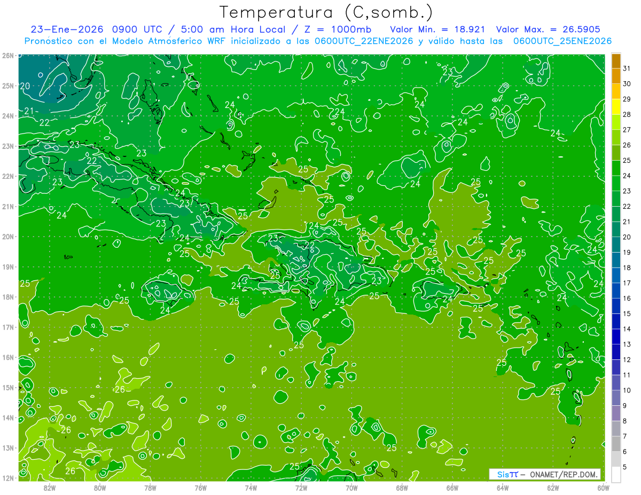Image resolution: width=641 pixels, height=495 pixels.
Task: Click the latitude label 12N
Action: point(9,478)
